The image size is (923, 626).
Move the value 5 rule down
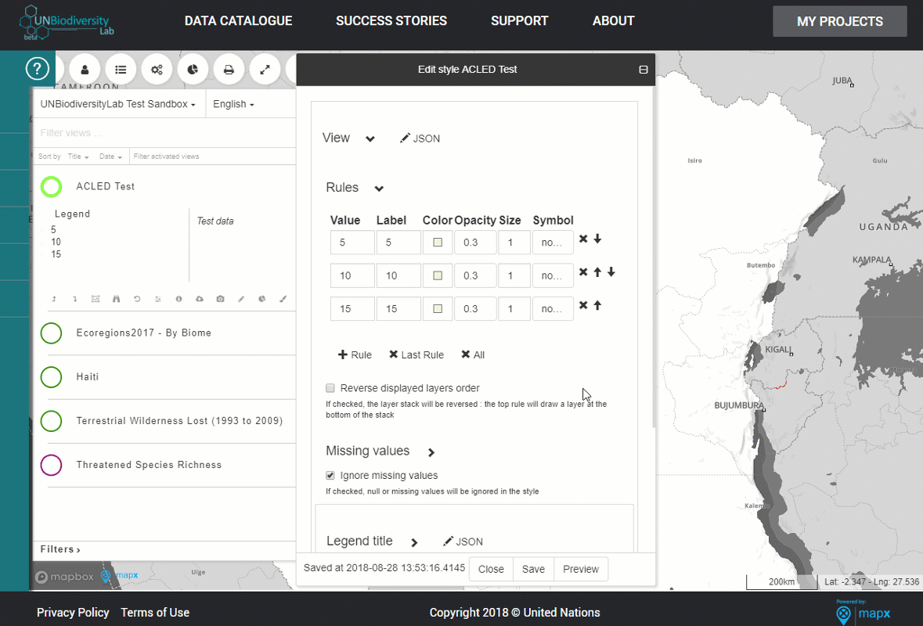(597, 239)
